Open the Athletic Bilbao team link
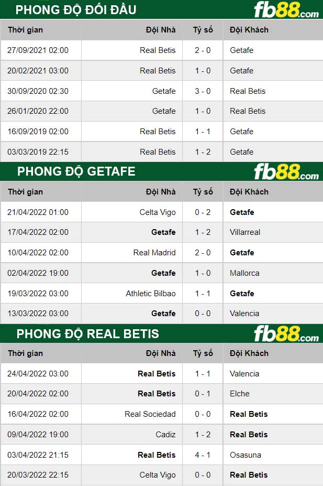 [x=151, y=294]
